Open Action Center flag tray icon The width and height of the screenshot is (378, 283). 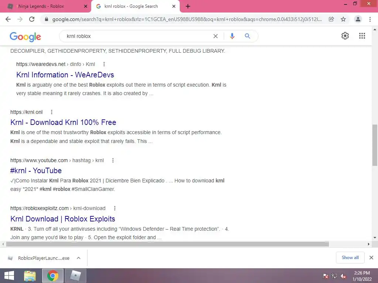pyautogui.click(x=326, y=276)
